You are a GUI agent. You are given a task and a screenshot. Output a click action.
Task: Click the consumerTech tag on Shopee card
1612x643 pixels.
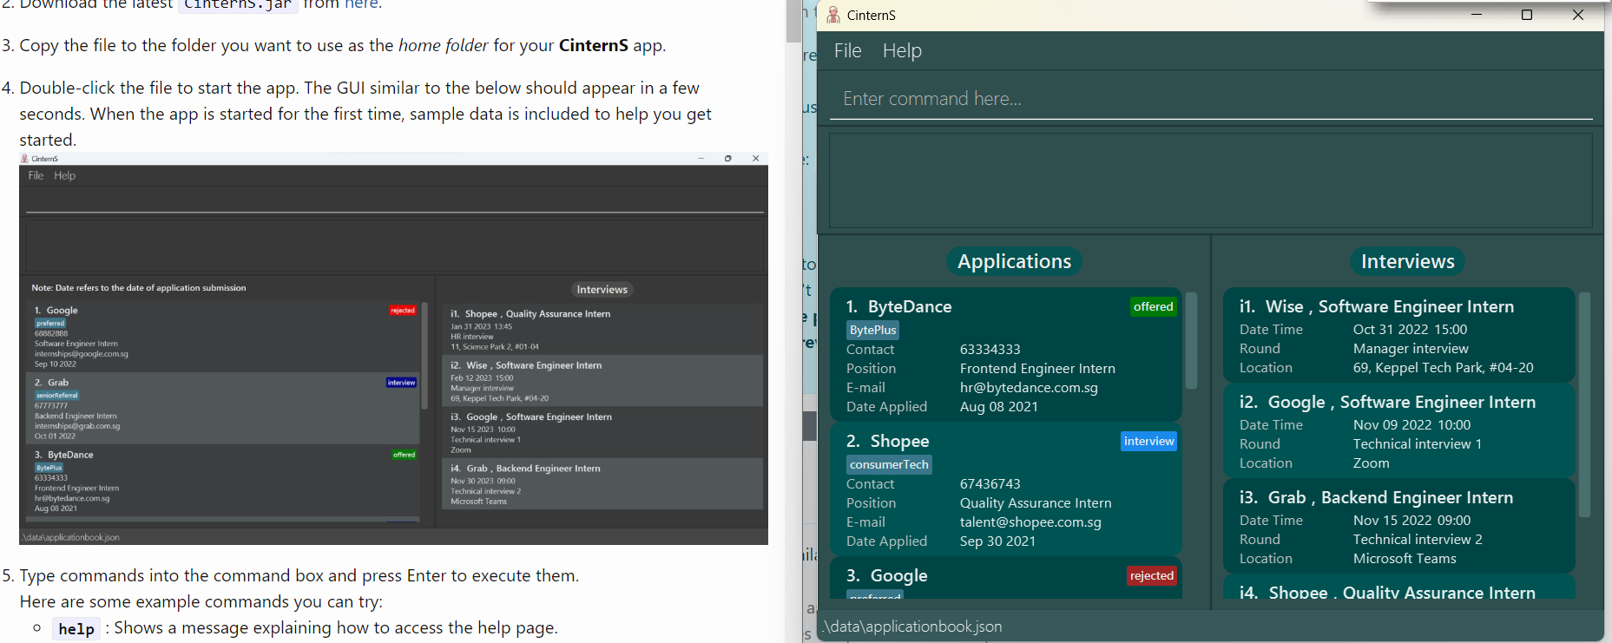coord(889,464)
